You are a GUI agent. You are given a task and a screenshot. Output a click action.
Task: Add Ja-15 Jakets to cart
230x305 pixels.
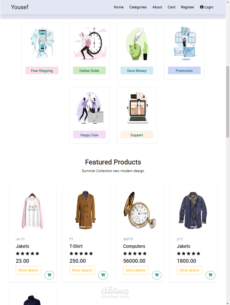point(50,275)
